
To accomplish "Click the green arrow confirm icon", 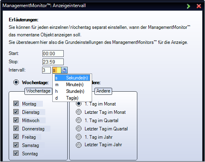I will (188, 6).
